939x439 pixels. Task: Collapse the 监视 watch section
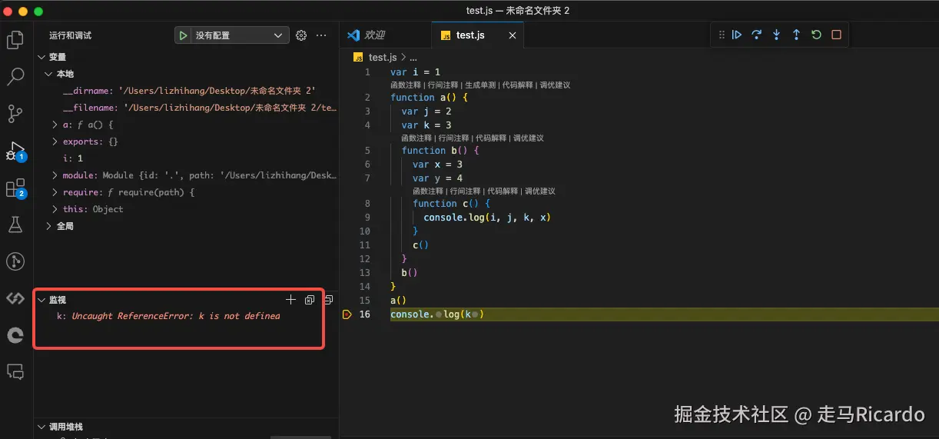41,300
